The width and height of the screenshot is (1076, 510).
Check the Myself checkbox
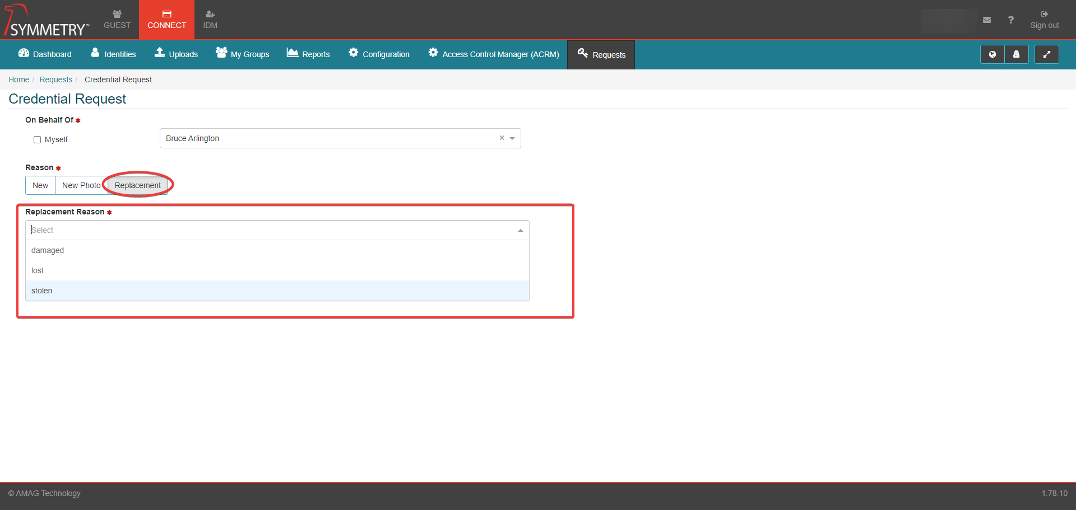tap(37, 139)
